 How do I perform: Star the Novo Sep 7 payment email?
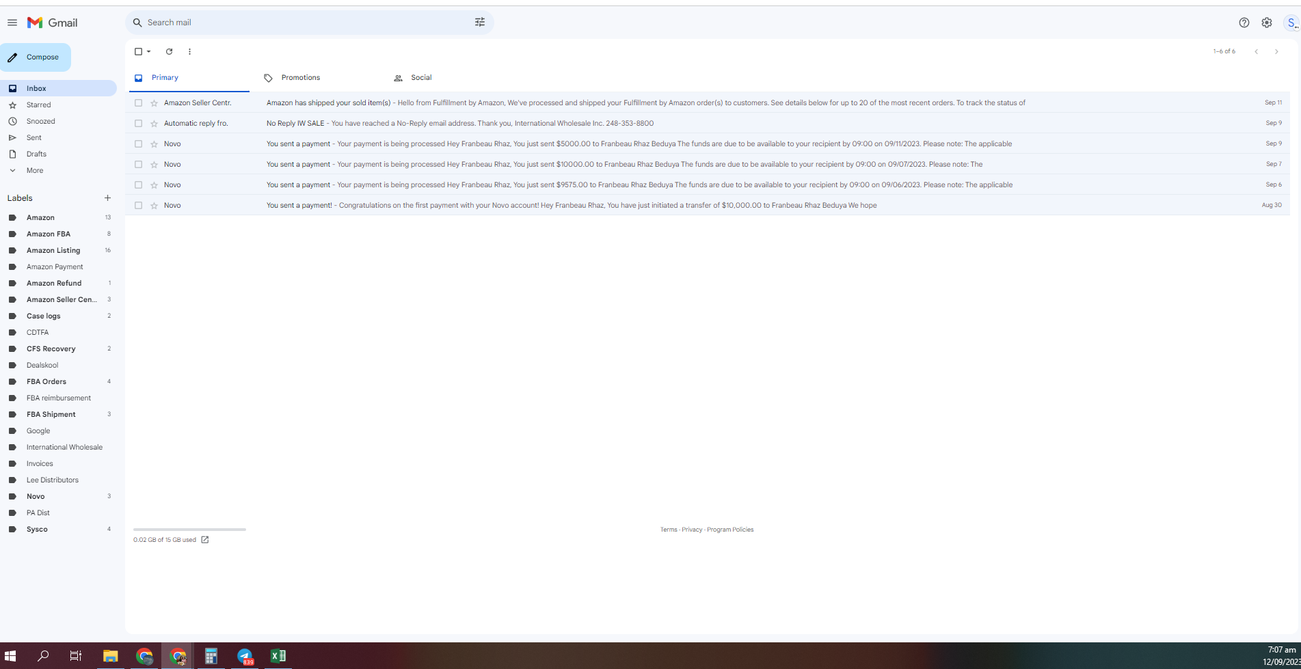(154, 165)
